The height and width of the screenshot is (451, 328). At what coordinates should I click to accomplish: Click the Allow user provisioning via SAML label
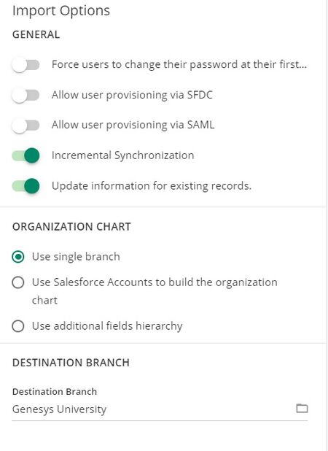[133, 125]
